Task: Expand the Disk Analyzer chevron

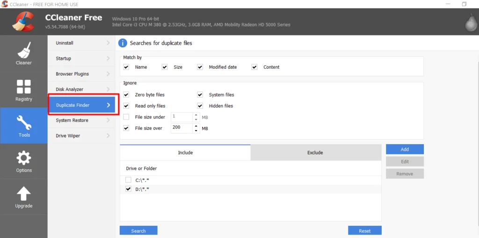Action: coord(108,89)
